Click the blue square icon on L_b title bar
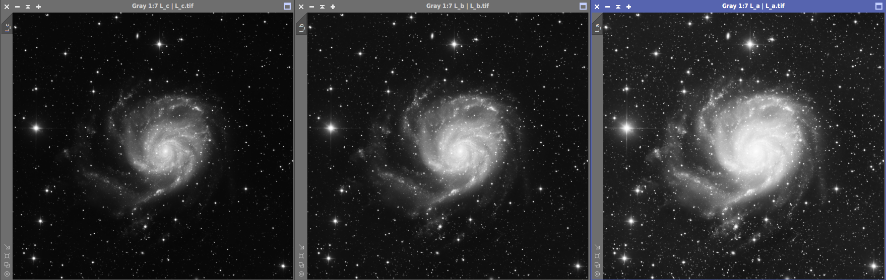 point(583,7)
